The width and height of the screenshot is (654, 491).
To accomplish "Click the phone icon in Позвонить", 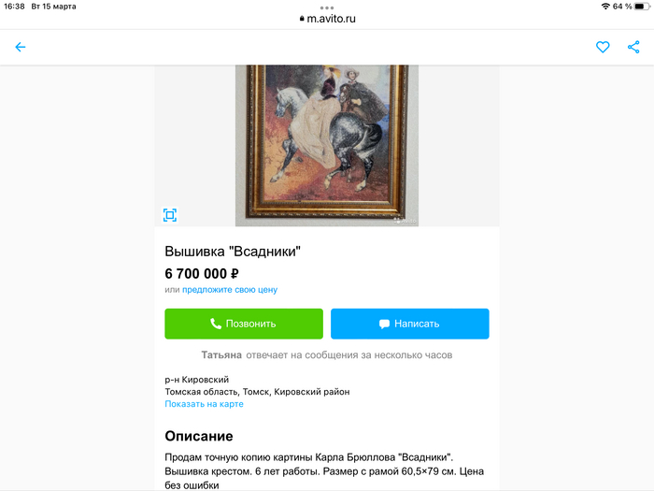I will 216,324.
